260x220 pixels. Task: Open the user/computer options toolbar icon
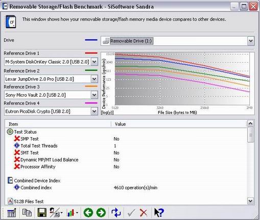point(55,212)
